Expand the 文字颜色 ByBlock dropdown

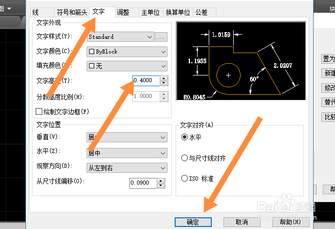[x=127, y=52]
